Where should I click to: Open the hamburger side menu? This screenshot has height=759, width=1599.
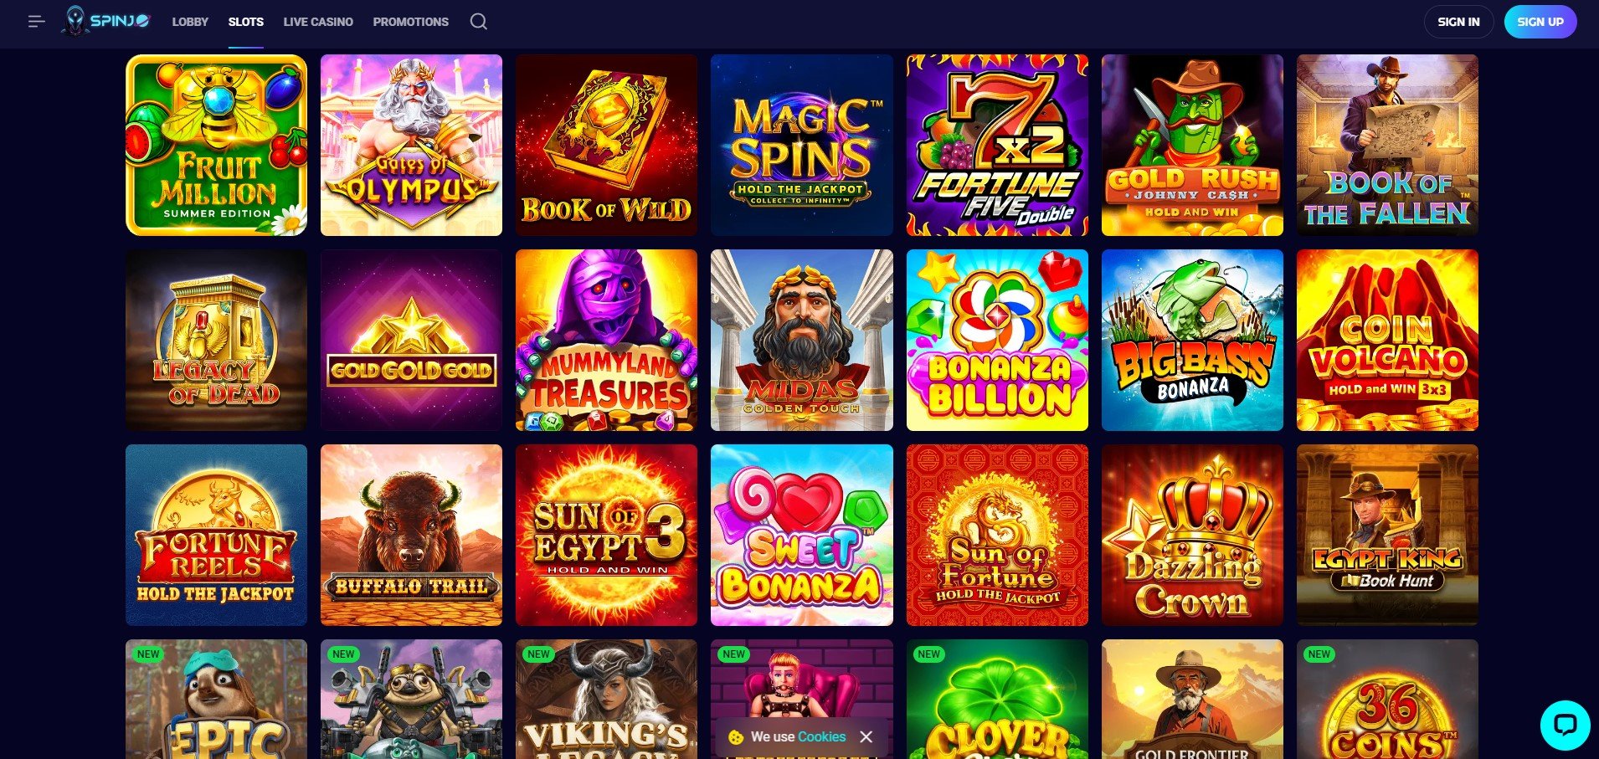pos(36,22)
